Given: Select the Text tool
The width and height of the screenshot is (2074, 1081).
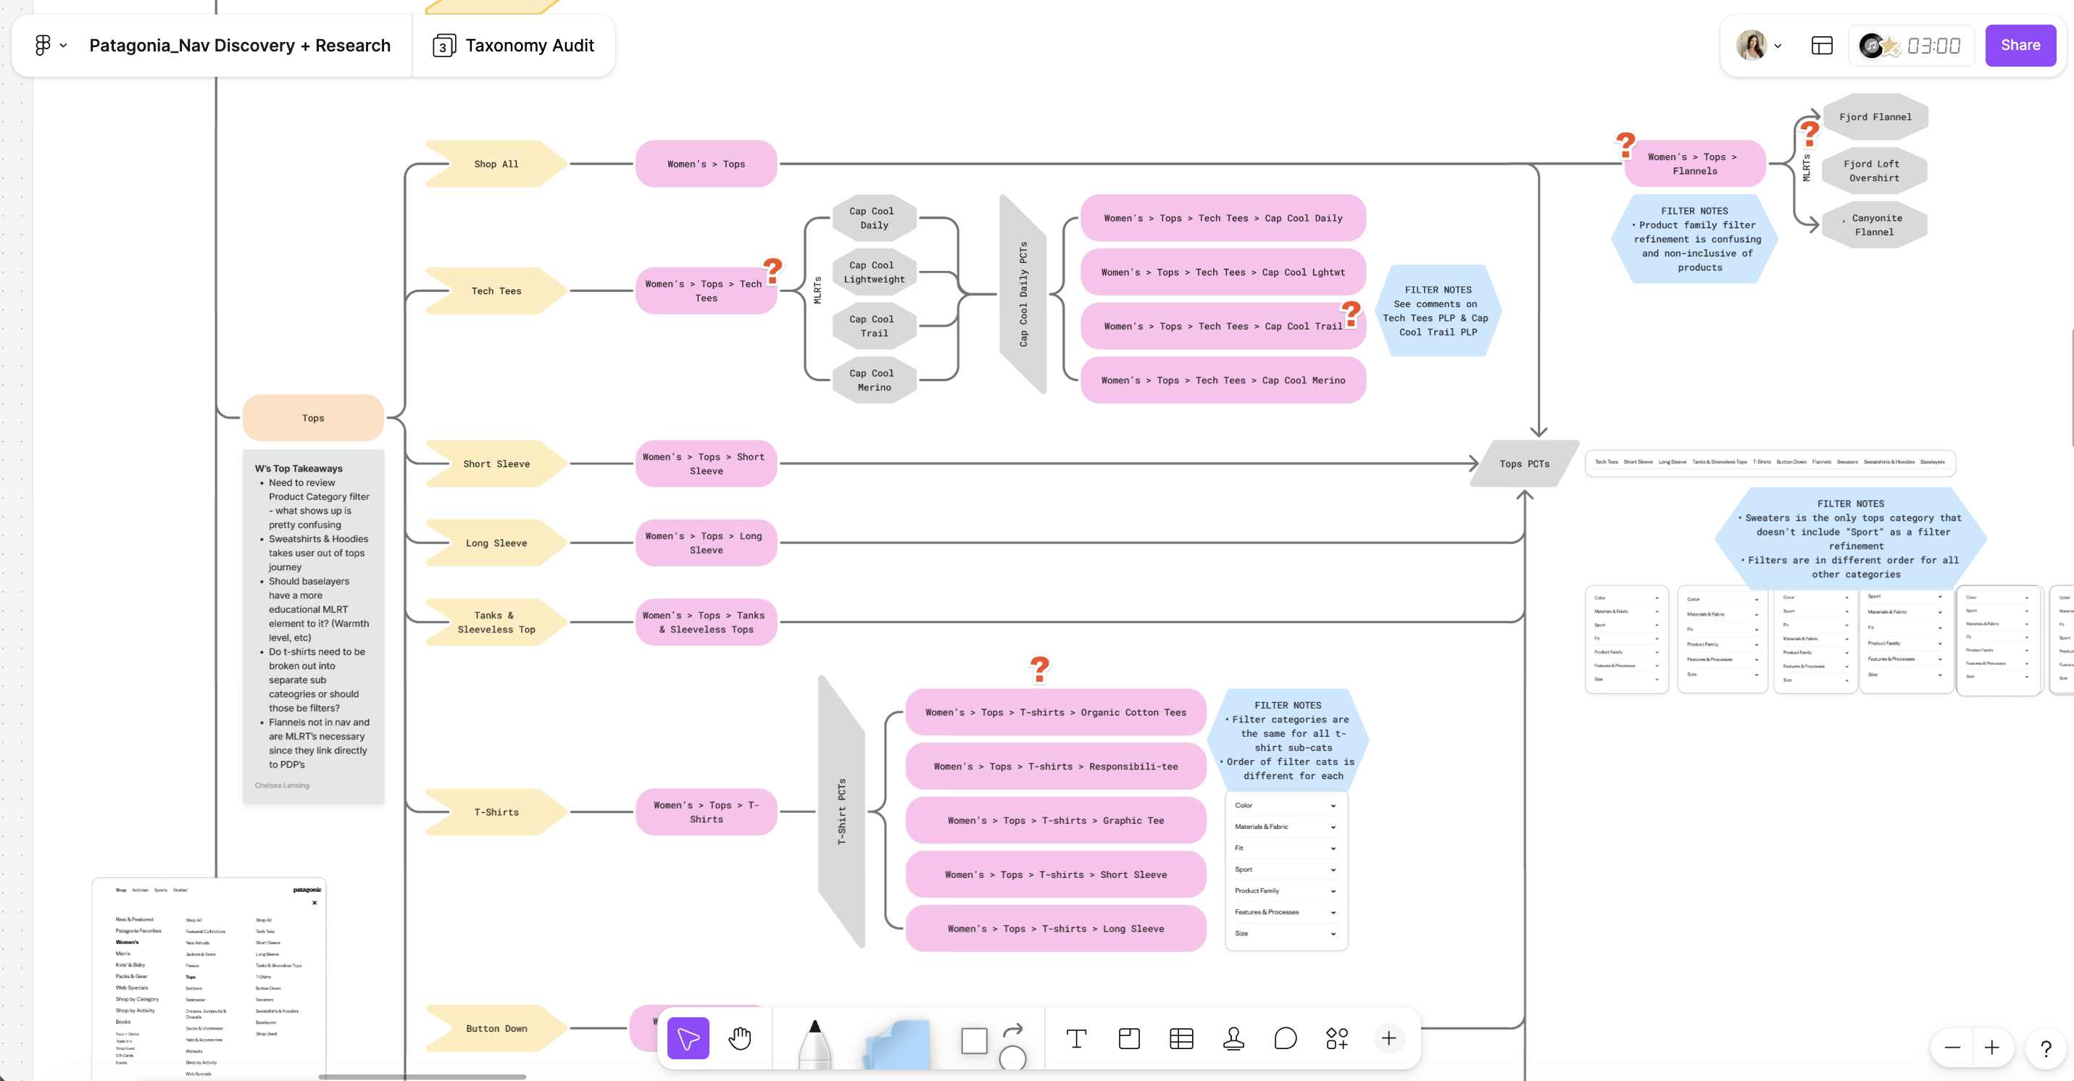Looking at the screenshot, I should (x=1075, y=1038).
